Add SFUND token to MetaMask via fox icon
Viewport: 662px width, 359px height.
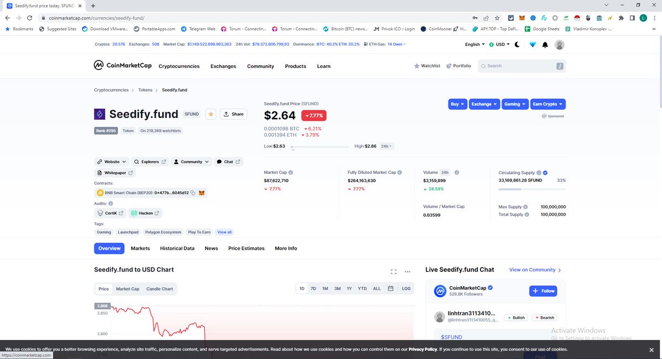pyautogui.click(x=202, y=193)
